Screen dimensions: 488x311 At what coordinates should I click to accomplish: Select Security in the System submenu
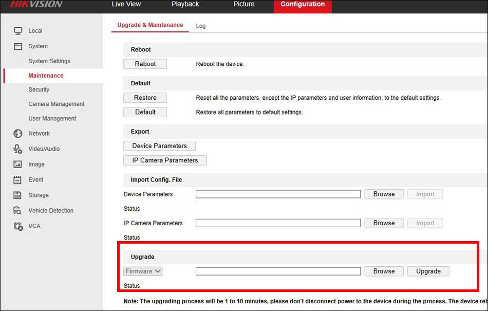click(39, 89)
